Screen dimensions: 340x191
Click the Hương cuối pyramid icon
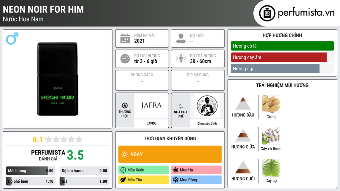[243, 167]
